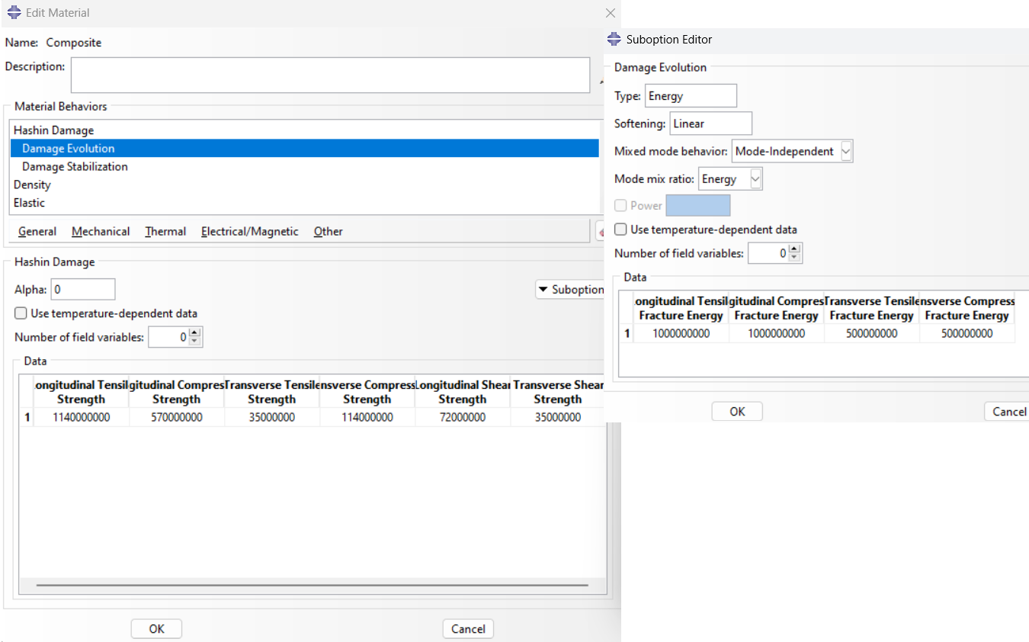Click Transverse Compressive Fracture Energy cell 500000000
Image resolution: width=1029 pixels, height=642 pixels.
point(967,333)
